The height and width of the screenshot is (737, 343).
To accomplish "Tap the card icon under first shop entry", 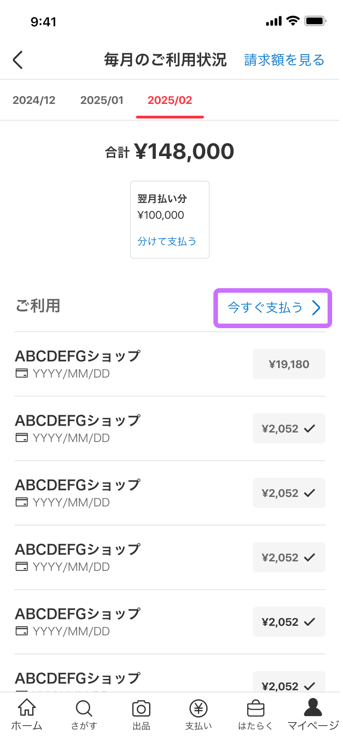I will [22, 373].
